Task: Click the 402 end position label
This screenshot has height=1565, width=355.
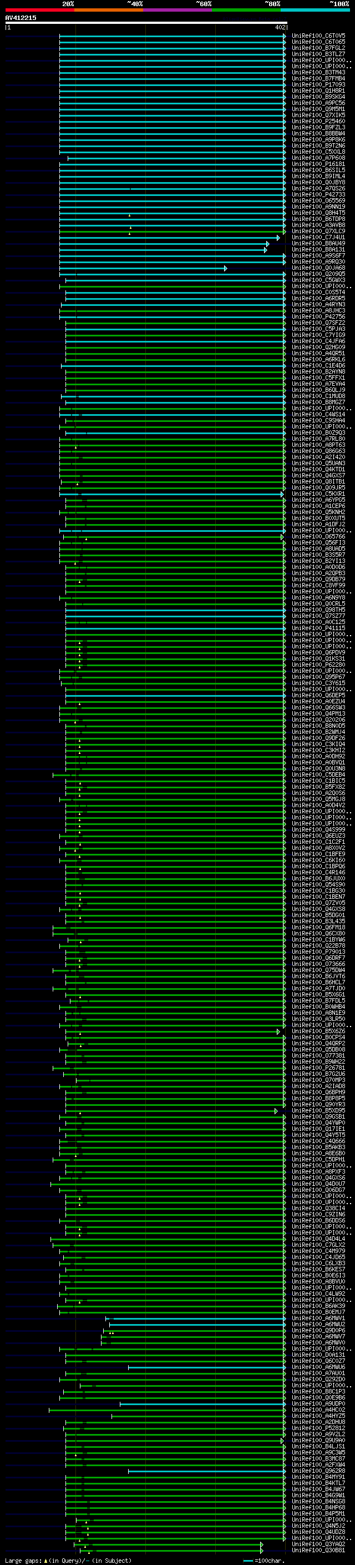Action: point(280,27)
